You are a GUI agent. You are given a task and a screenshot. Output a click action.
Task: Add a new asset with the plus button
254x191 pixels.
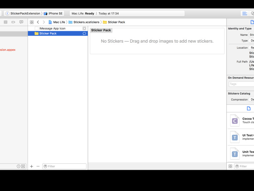click(32, 166)
